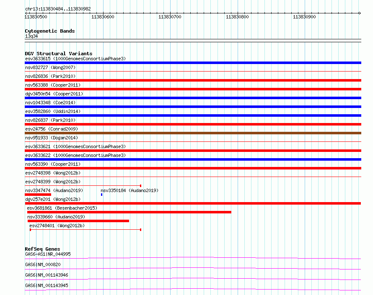This screenshot has height=295, width=373.
Task: Open variant esv2748398 (Wong2012b) label
Action: (53, 173)
